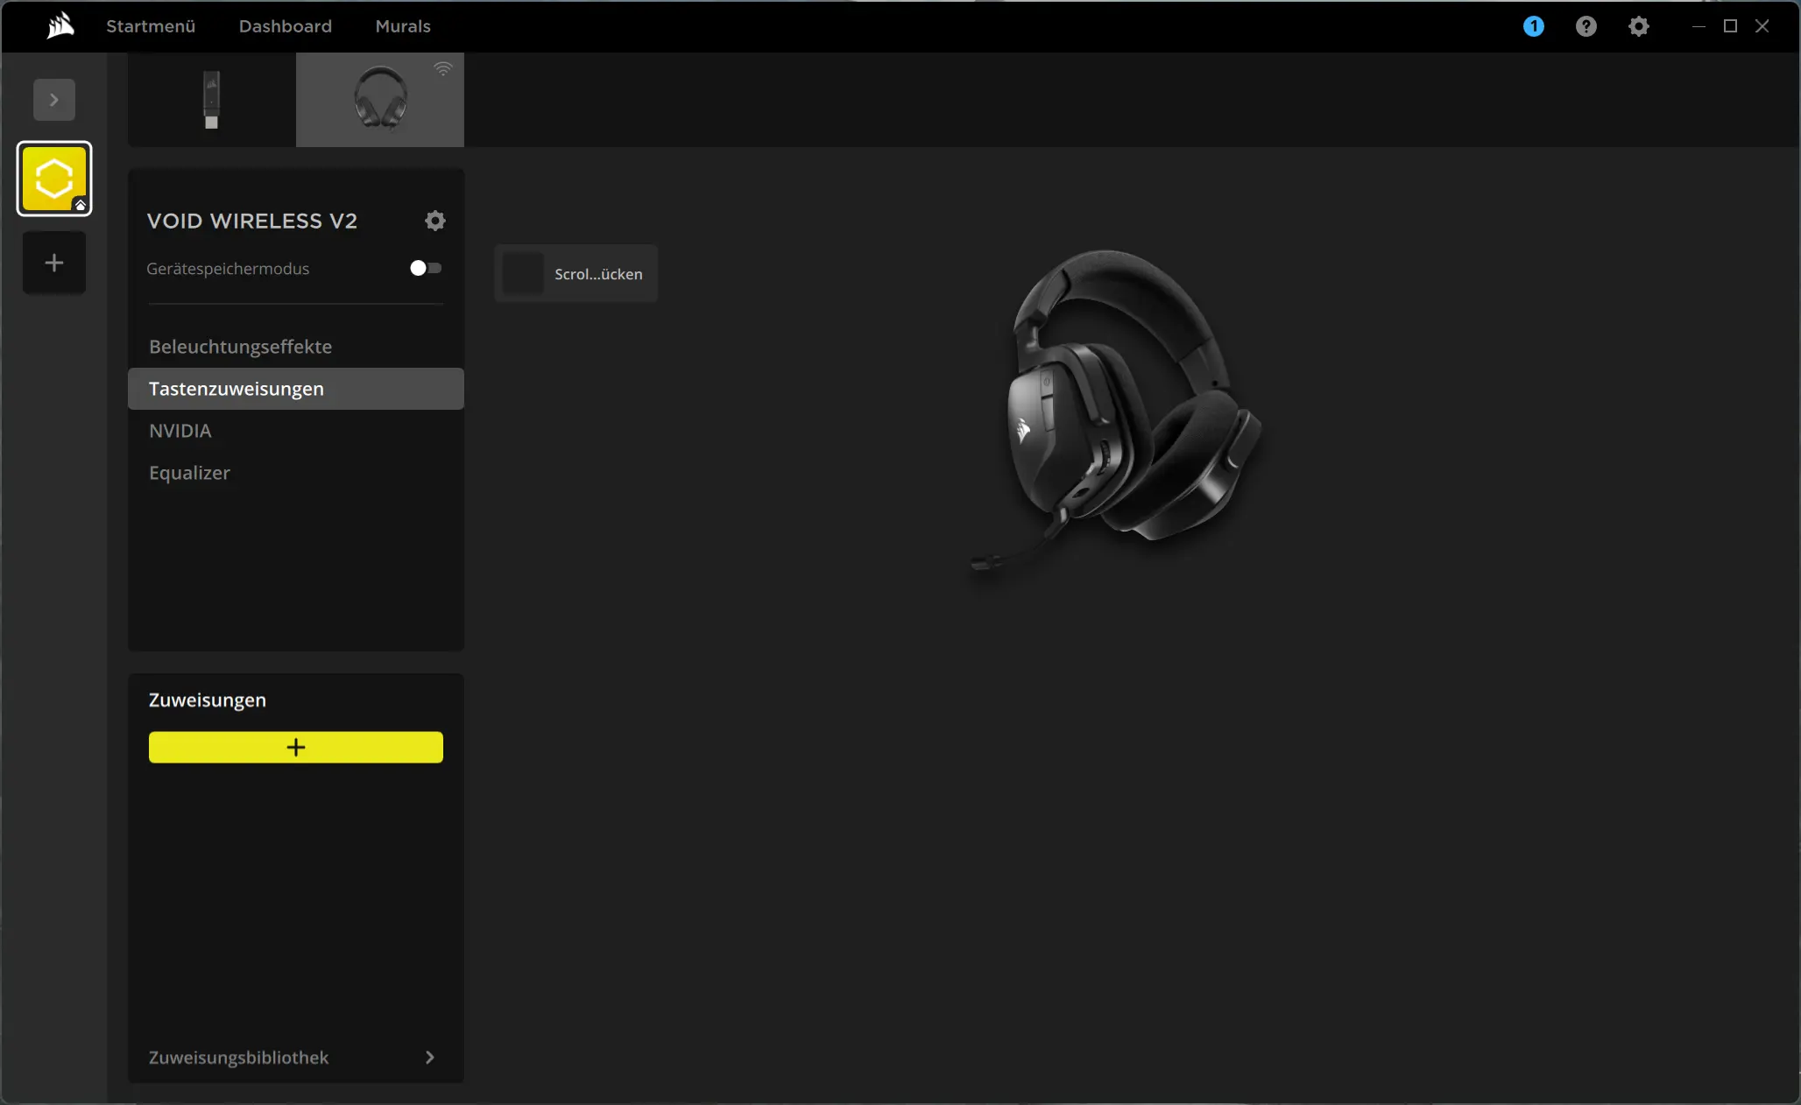The width and height of the screenshot is (1801, 1105).
Task: Select the USB wireless dongle device
Action: click(211, 100)
